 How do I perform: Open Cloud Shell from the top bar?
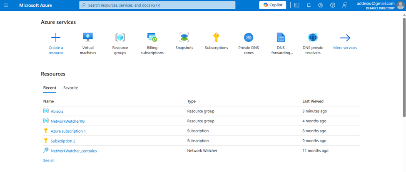pos(297,5)
